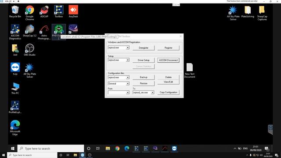Open File Explorer on the remote taskbar
281x158 pixels.
(x=108, y=148)
